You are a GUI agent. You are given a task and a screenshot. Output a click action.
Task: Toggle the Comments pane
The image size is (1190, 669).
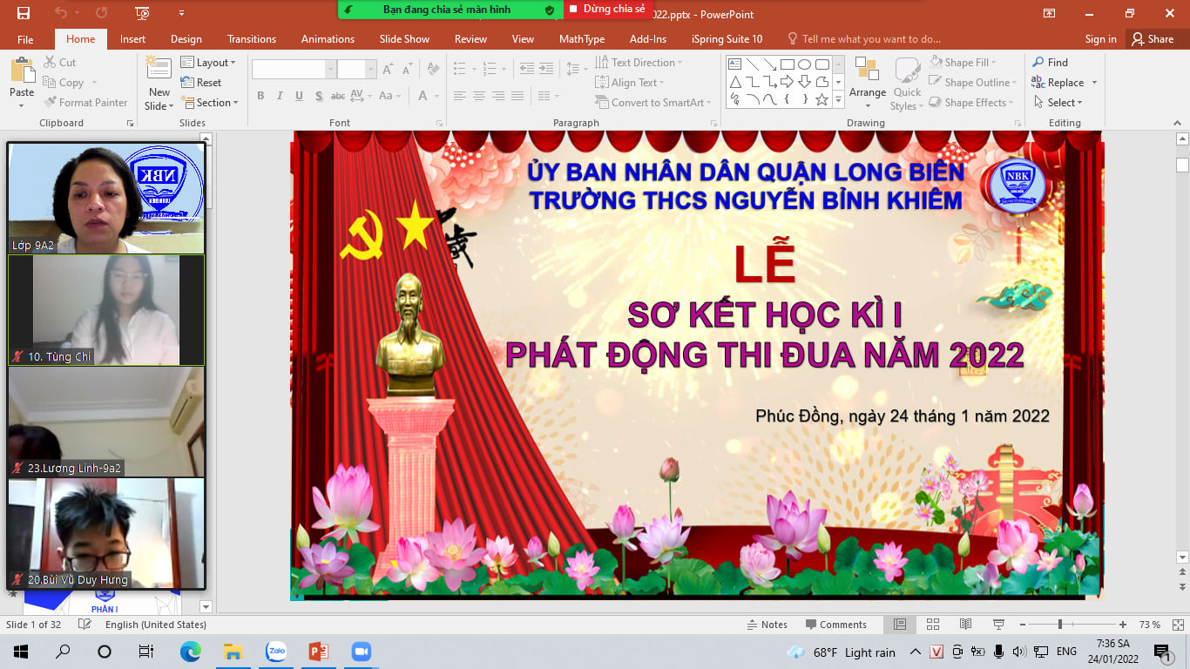coord(835,625)
